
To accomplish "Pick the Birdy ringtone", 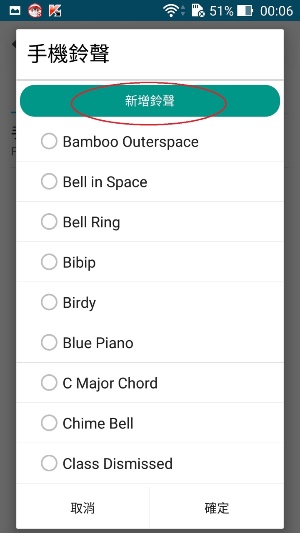I will click(150, 302).
